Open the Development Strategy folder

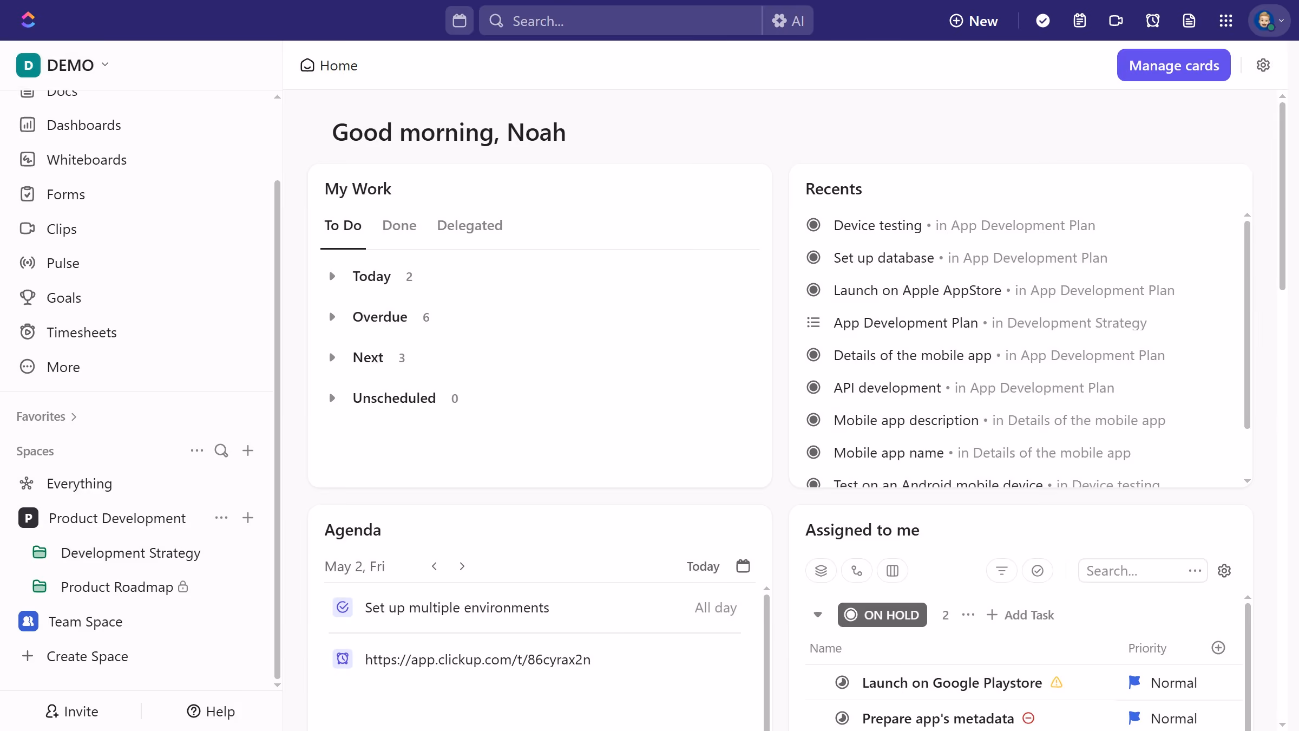(130, 553)
